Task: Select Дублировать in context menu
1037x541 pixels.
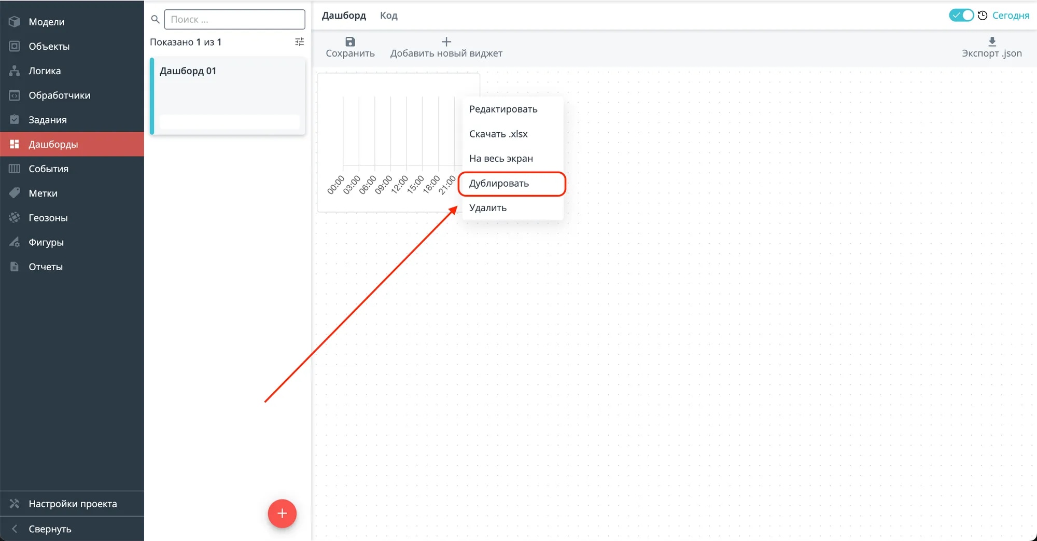Action: (x=499, y=184)
